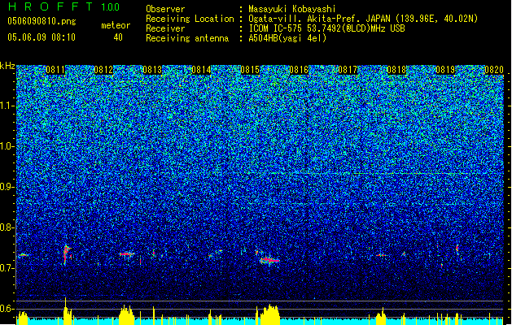Click the HROFFT 1.0.0 title text
The width and height of the screenshot is (512, 325).
pos(63,6)
